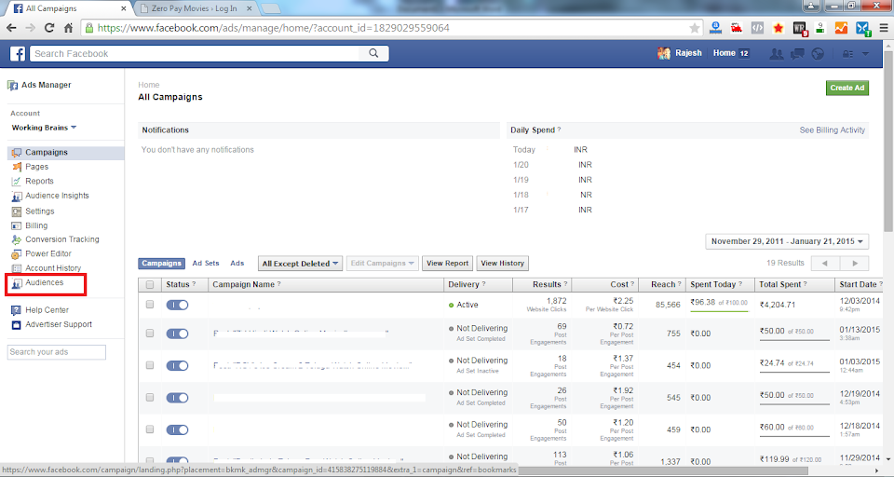Open the Edit Campaigns dropdown

382,263
